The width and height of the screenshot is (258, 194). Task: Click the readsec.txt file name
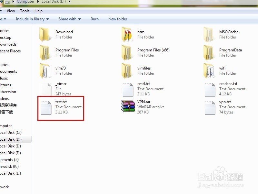click(x=228, y=84)
